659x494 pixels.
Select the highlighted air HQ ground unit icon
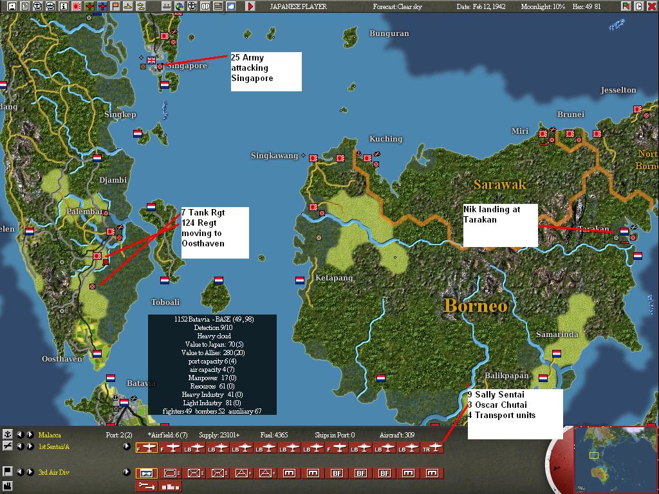(146, 473)
